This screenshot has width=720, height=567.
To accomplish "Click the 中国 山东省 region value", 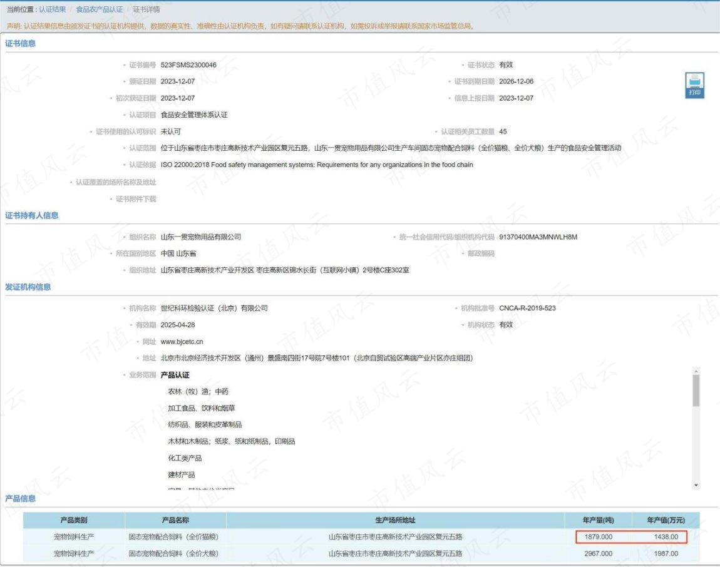I will point(178,253).
